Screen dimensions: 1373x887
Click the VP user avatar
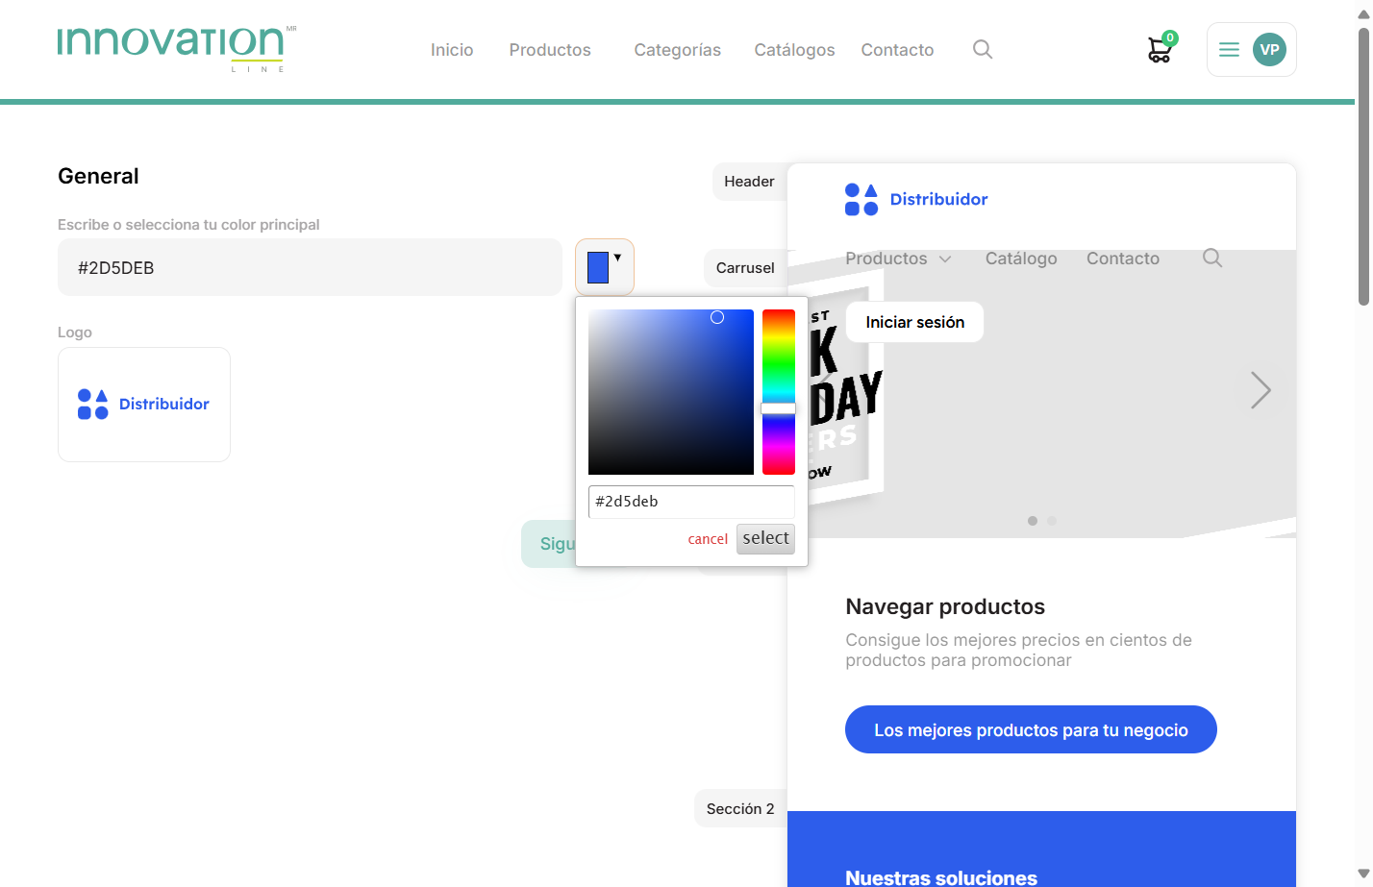pyautogui.click(x=1269, y=49)
